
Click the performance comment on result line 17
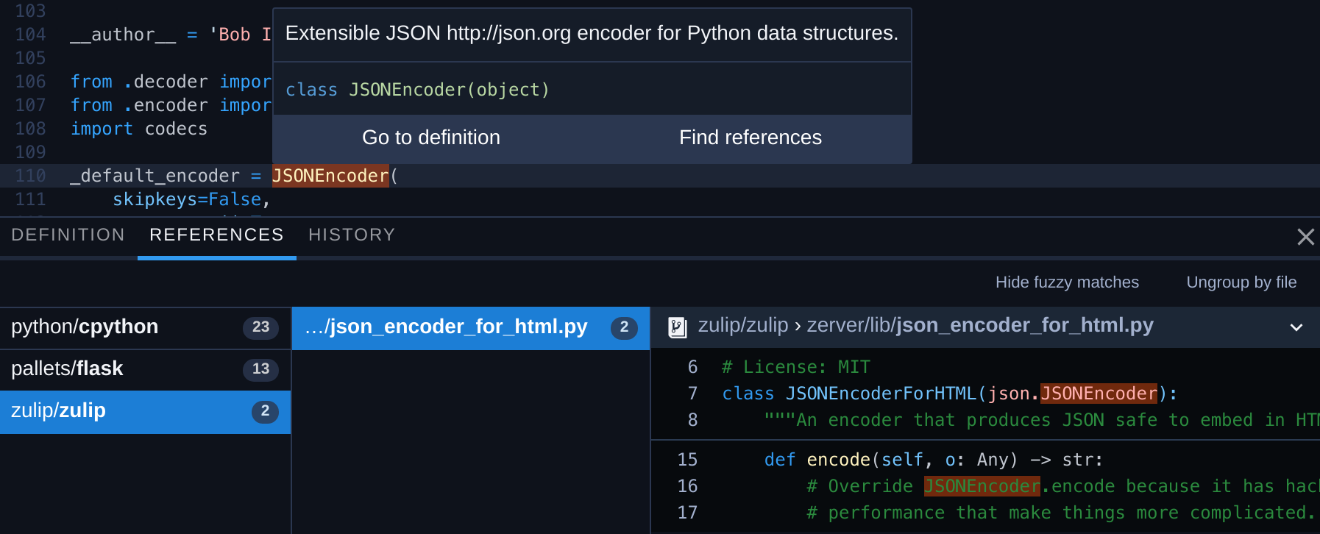pyautogui.click(x=1060, y=513)
